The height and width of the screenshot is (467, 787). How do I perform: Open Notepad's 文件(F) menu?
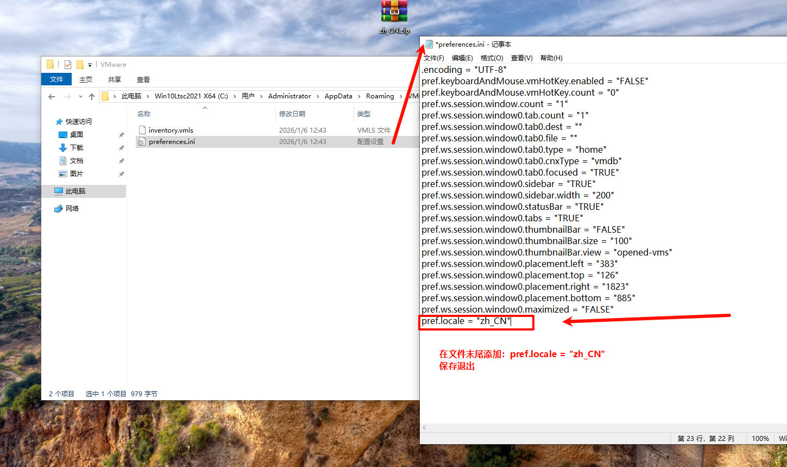pos(433,58)
